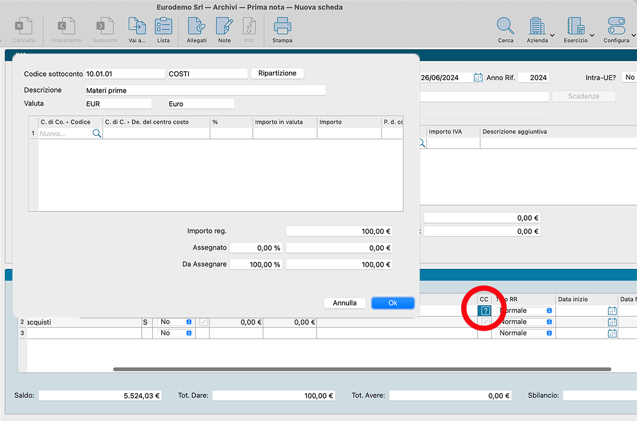Screen dimensions: 637x421
Task: Click the Annulla button
Action: click(344, 303)
